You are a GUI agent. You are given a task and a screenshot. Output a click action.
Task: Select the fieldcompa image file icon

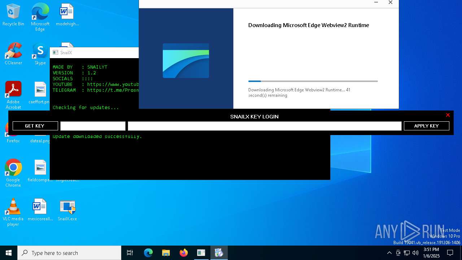click(40, 171)
